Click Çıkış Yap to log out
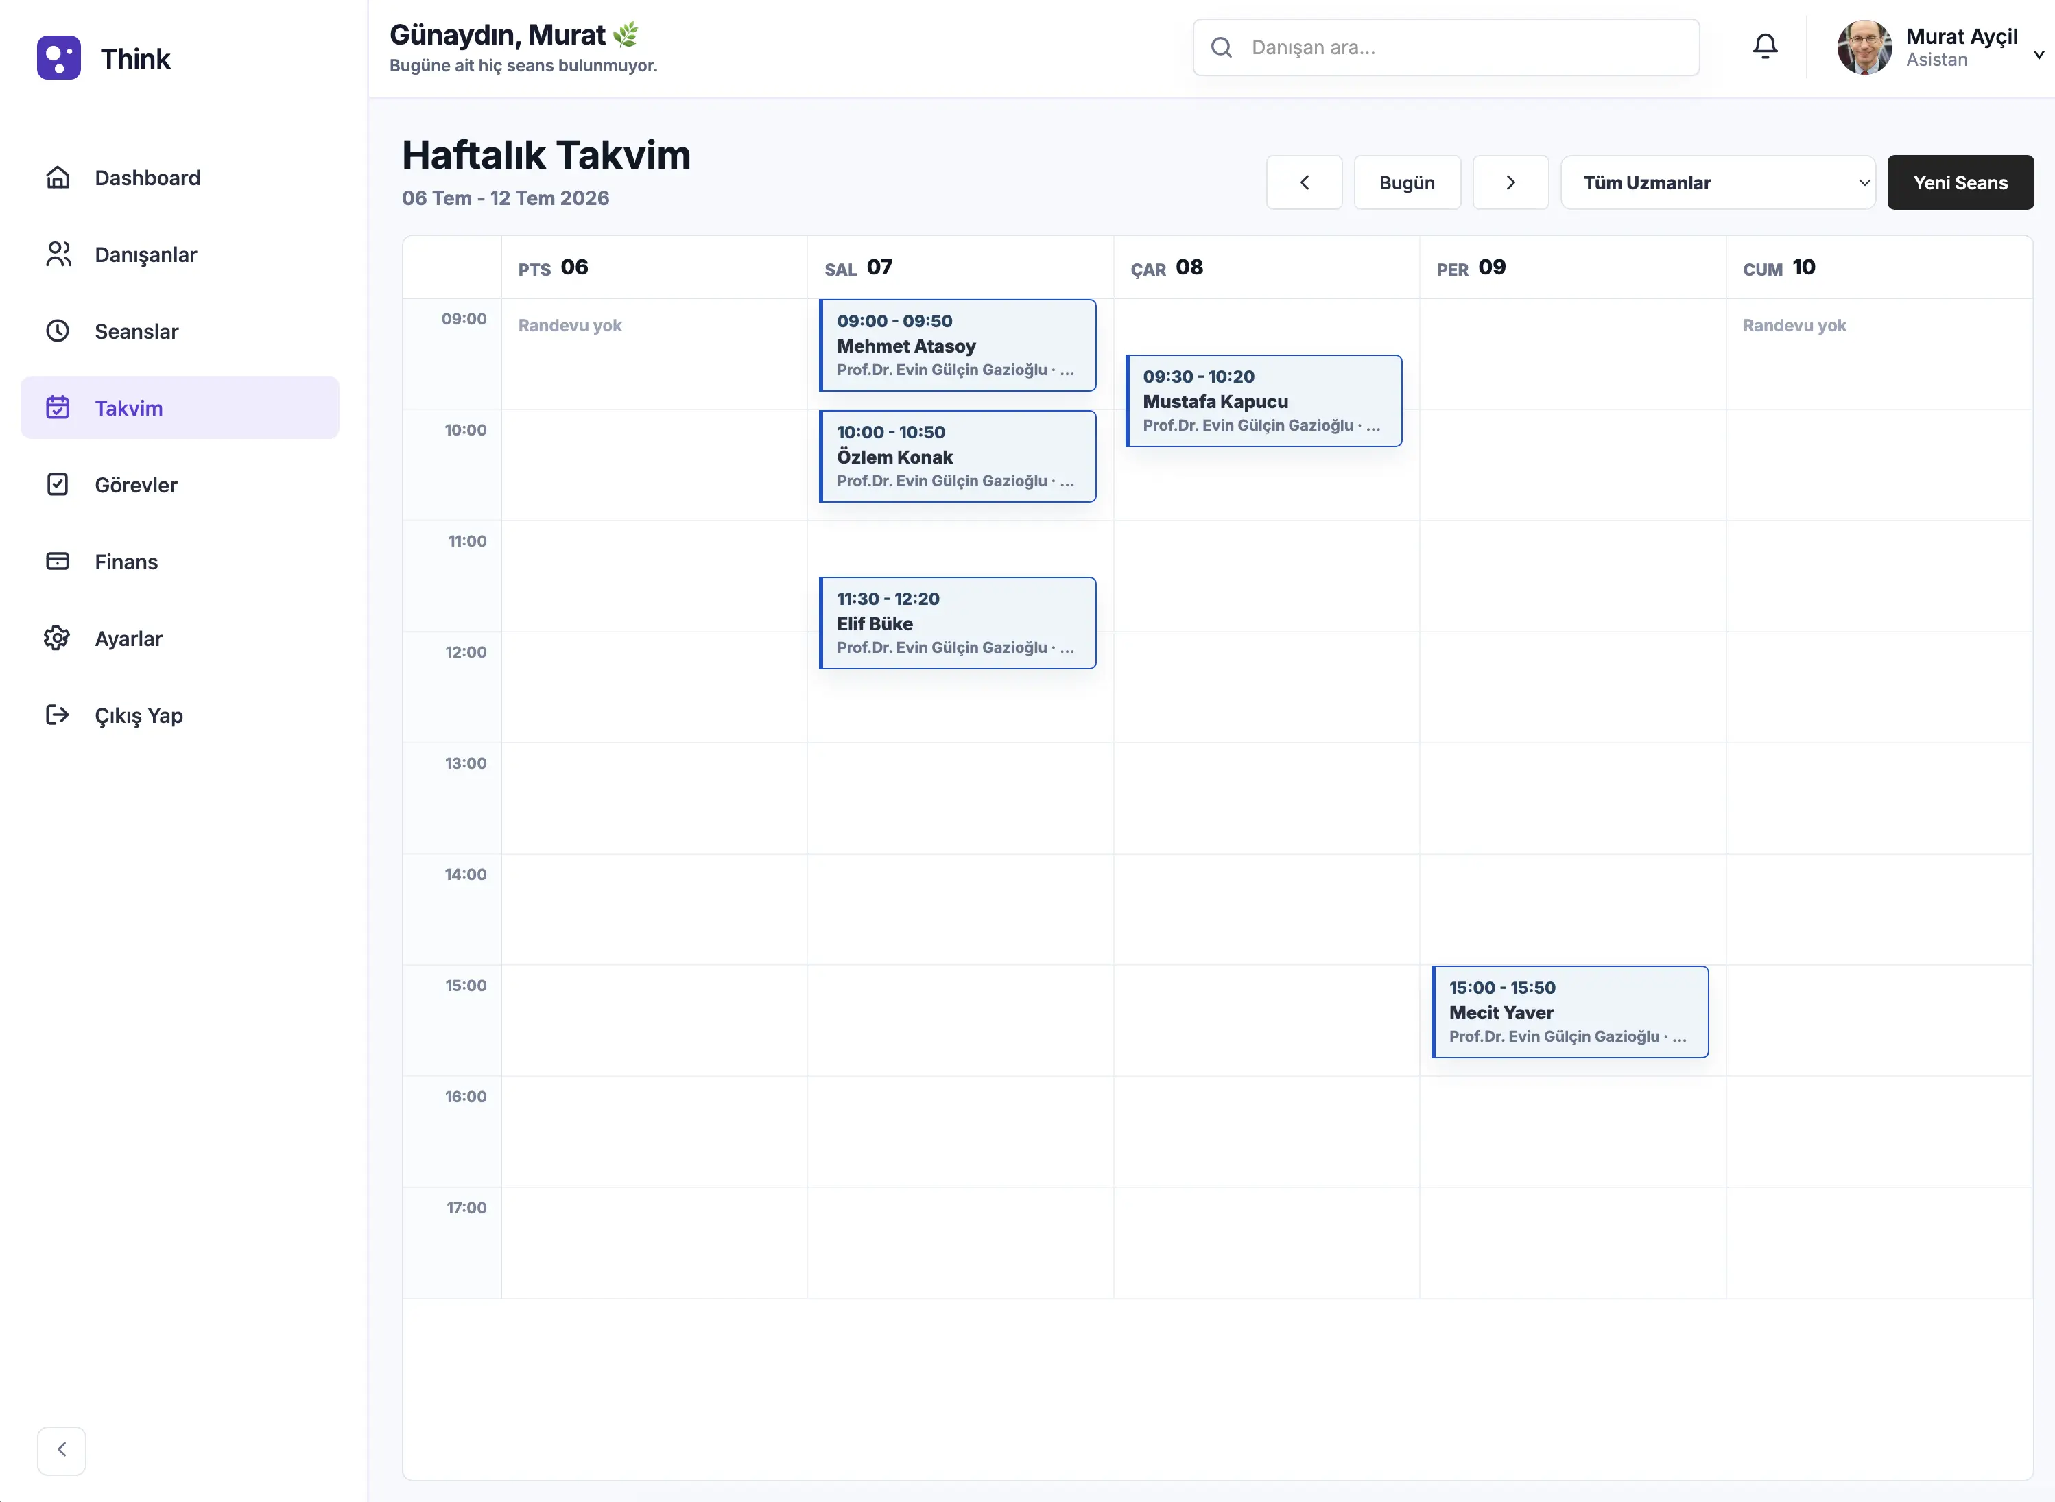The height and width of the screenshot is (1502, 2055). click(x=180, y=715)
